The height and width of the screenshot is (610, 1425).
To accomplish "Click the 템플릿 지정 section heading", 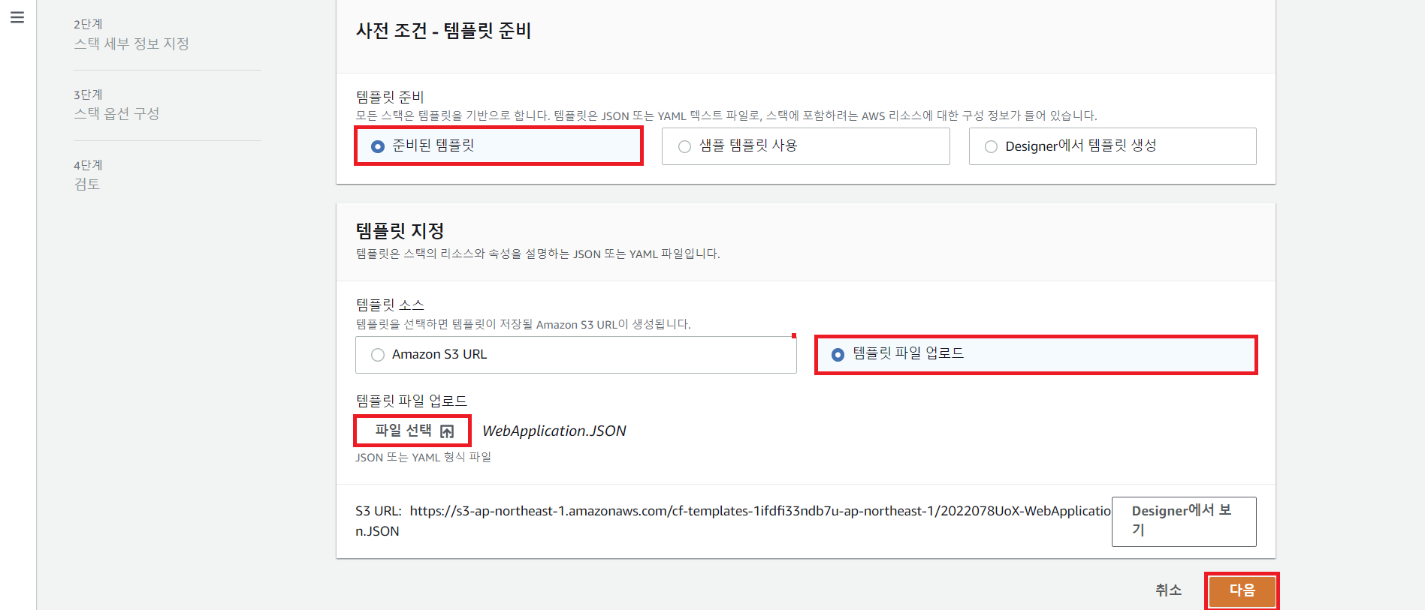I will coord(400,230).
